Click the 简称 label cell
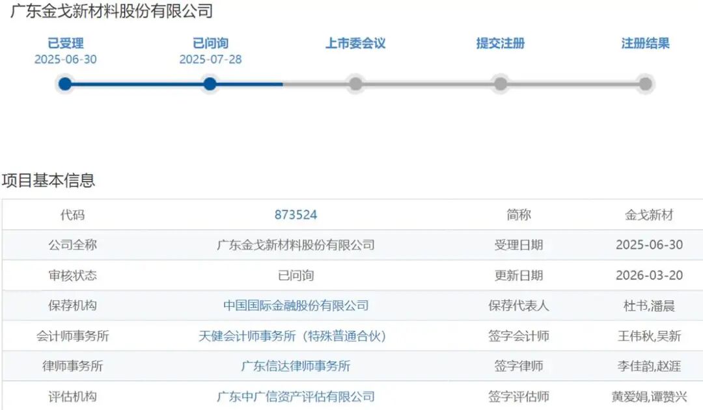The width and height of the screenshot is (703, 410). pos(518,215)
